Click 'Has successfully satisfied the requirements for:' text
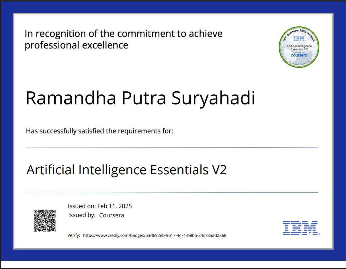The image size is (346, 269). pos(99,131)
